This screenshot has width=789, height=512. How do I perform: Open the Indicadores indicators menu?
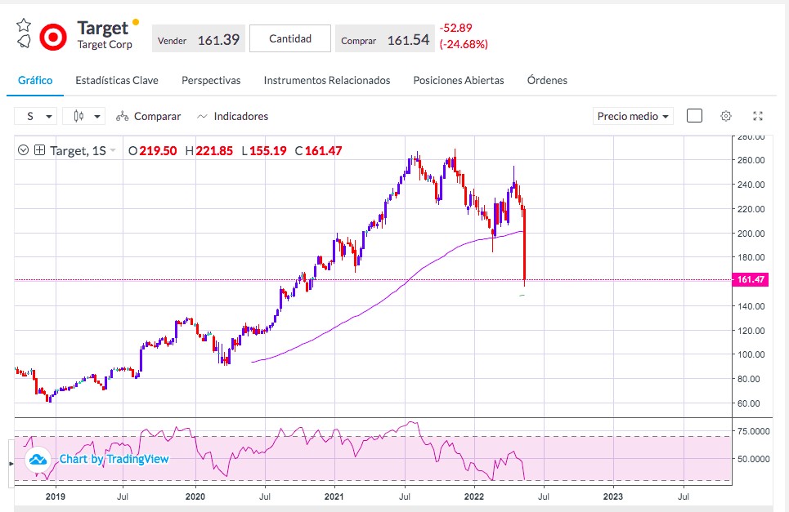[232, 116]
